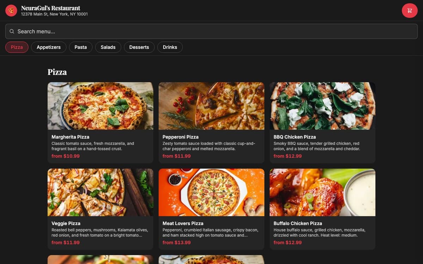Focus the Search menu input field
The image size is (423, 264).
(x=211, y=31)
